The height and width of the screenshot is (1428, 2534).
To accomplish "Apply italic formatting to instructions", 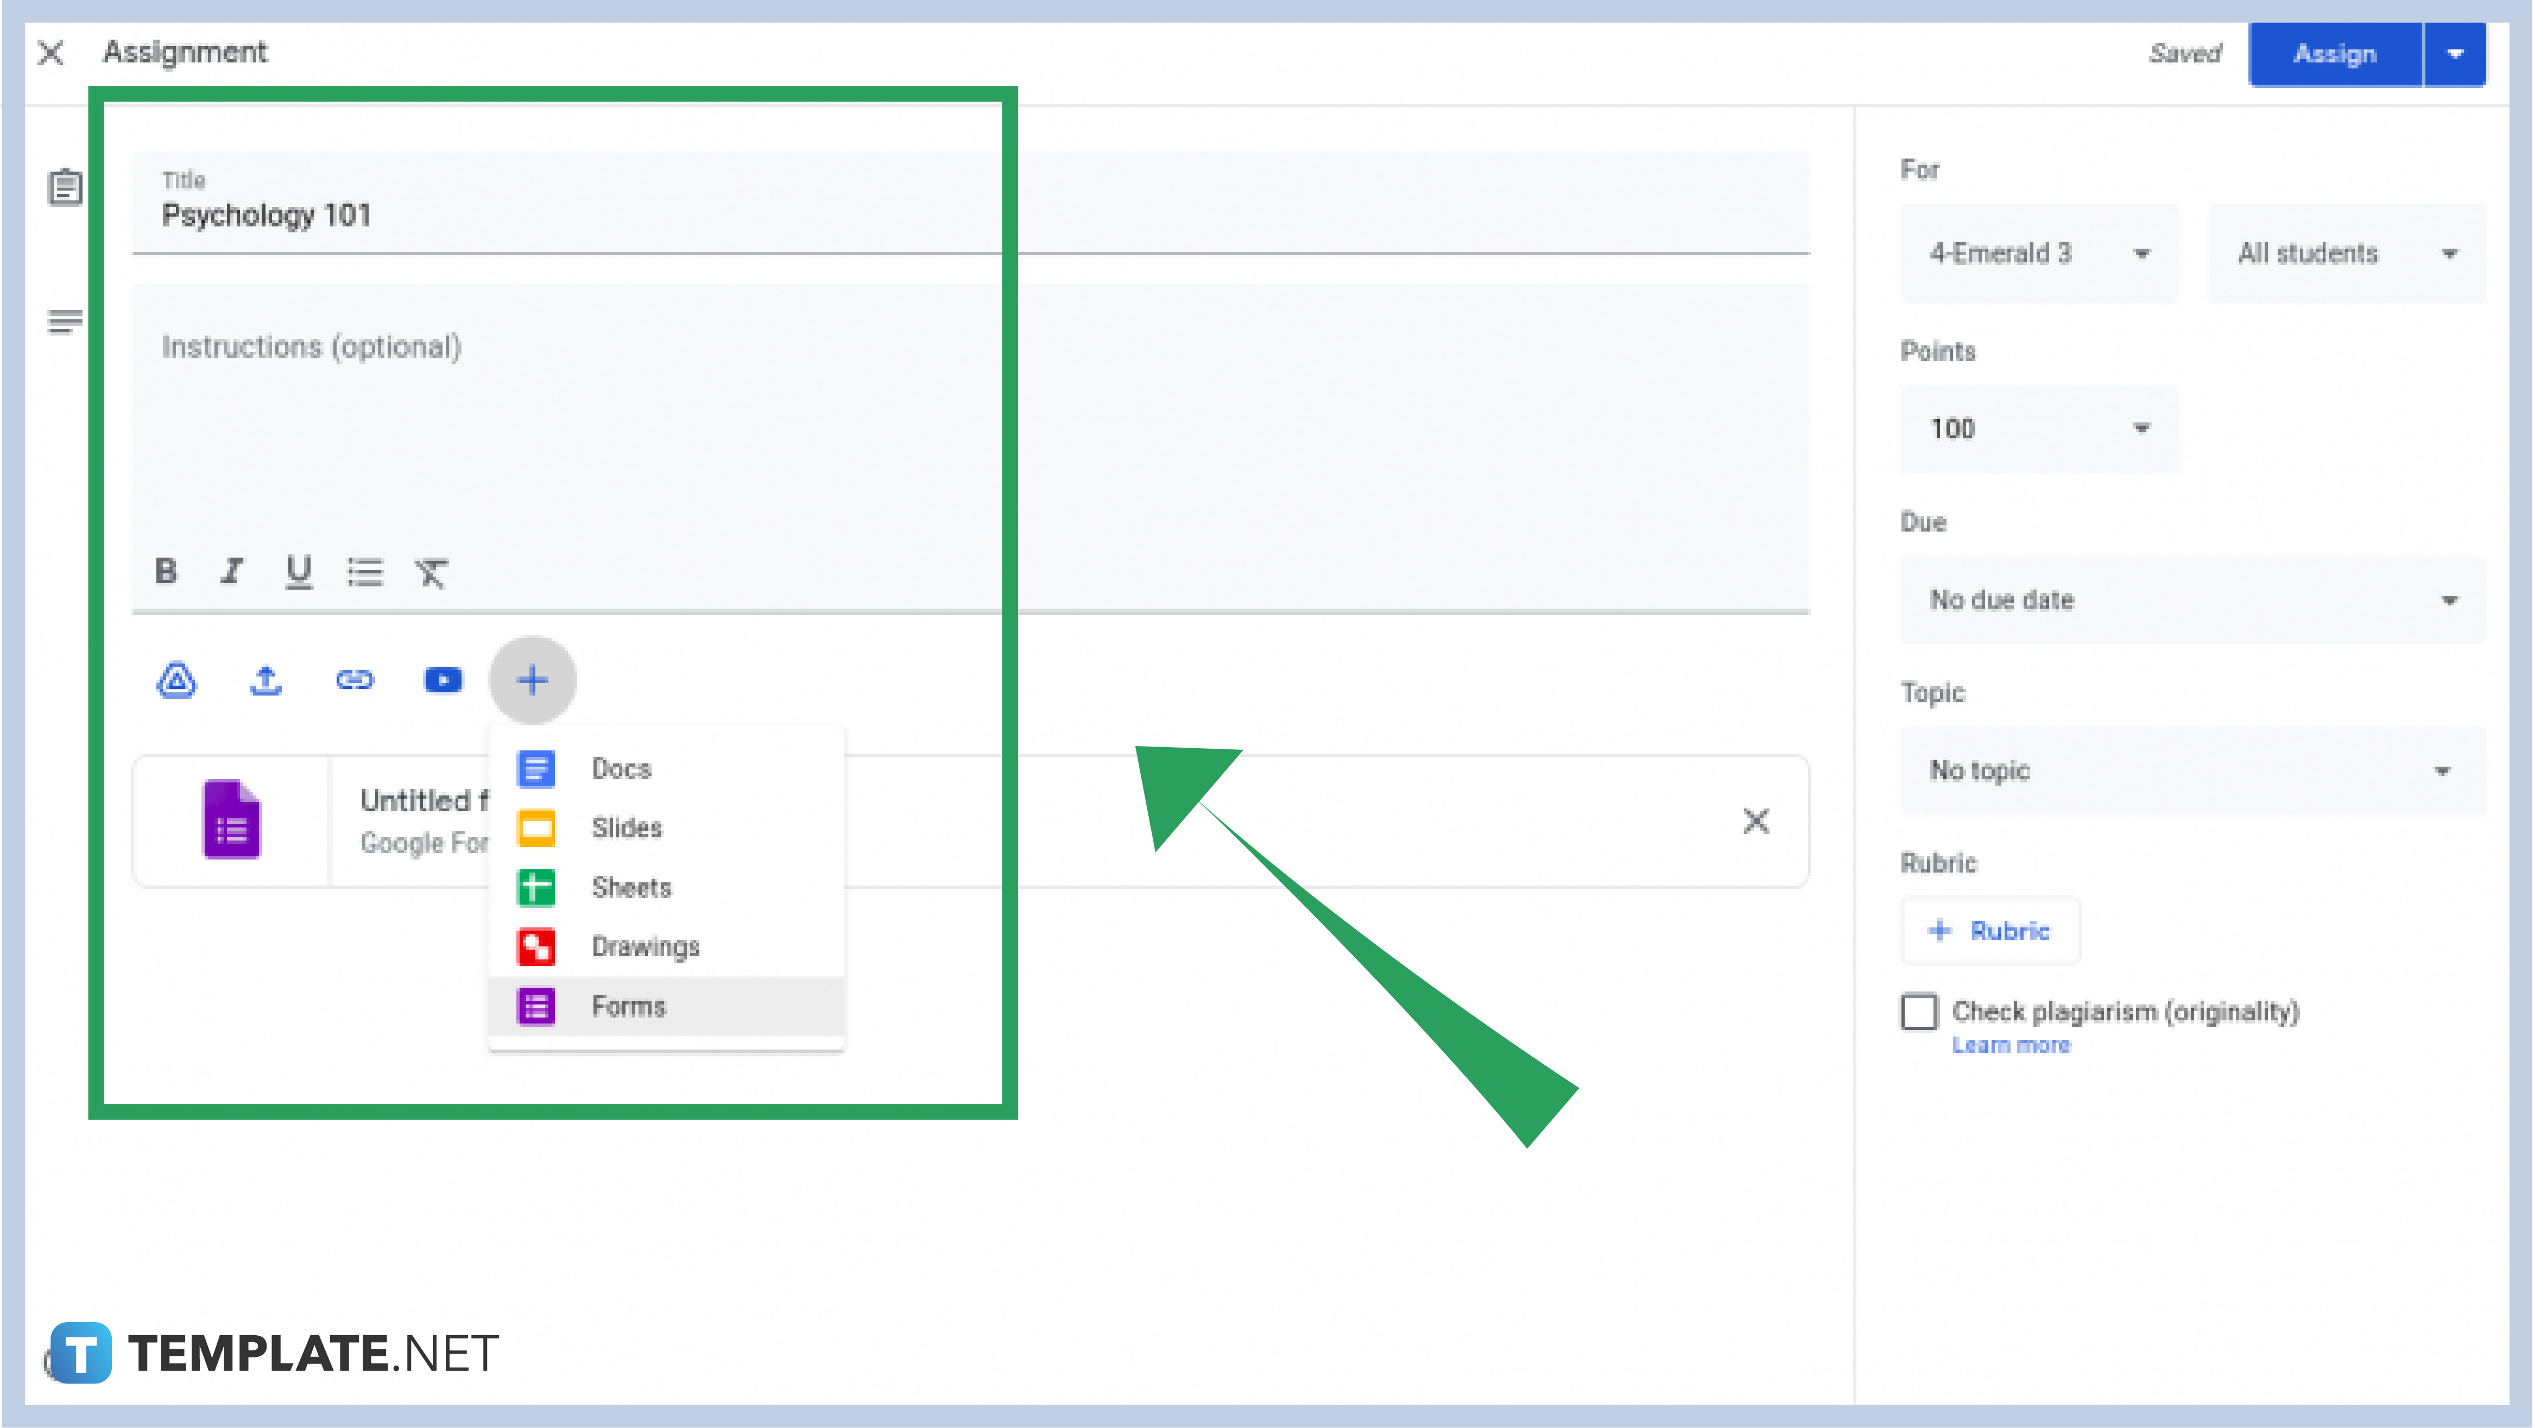I will point(232,571).
